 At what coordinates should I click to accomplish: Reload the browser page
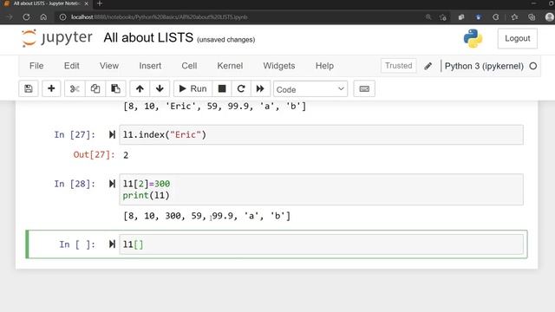[26, 17]
